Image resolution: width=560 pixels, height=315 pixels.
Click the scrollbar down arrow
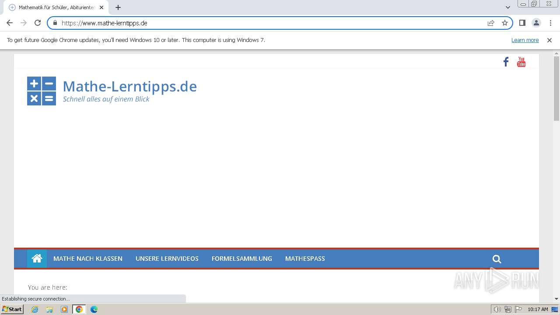coord(556,299)
